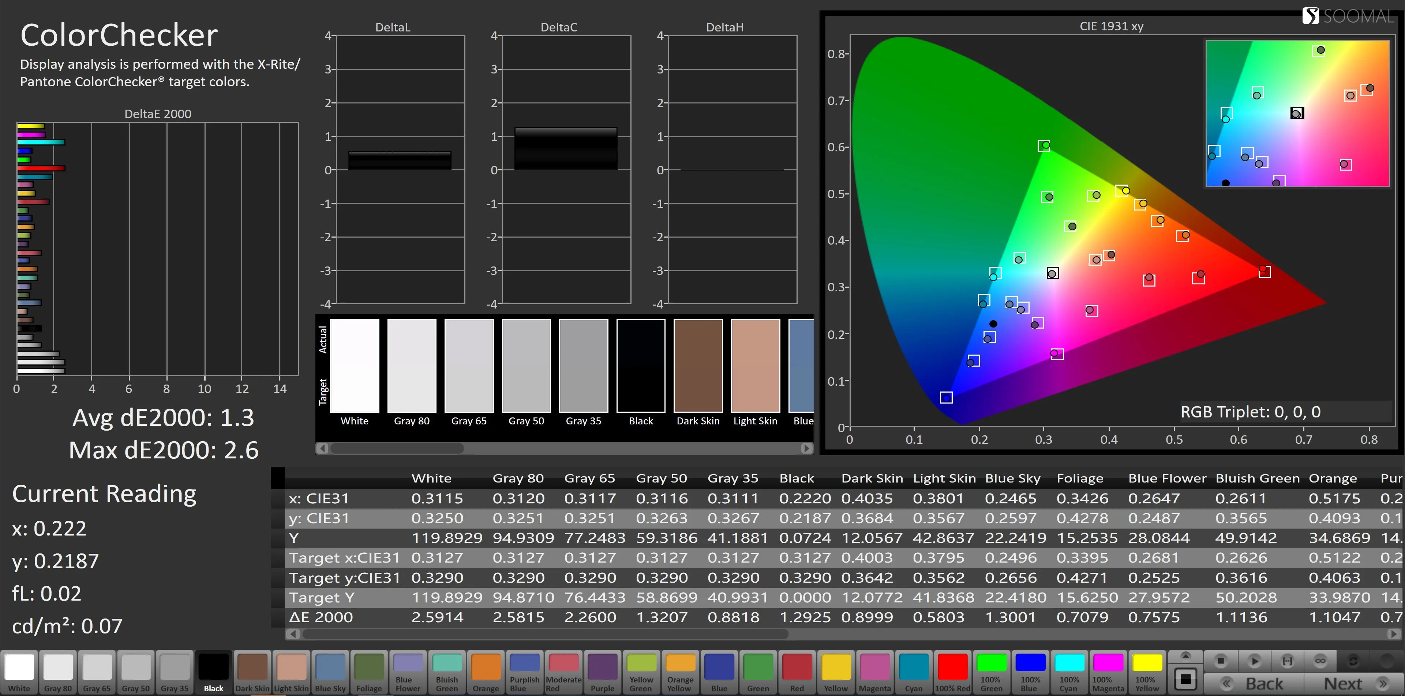Go to the Back page
This screenshot has width=1405, height=696.
(x=1254, y=684)
